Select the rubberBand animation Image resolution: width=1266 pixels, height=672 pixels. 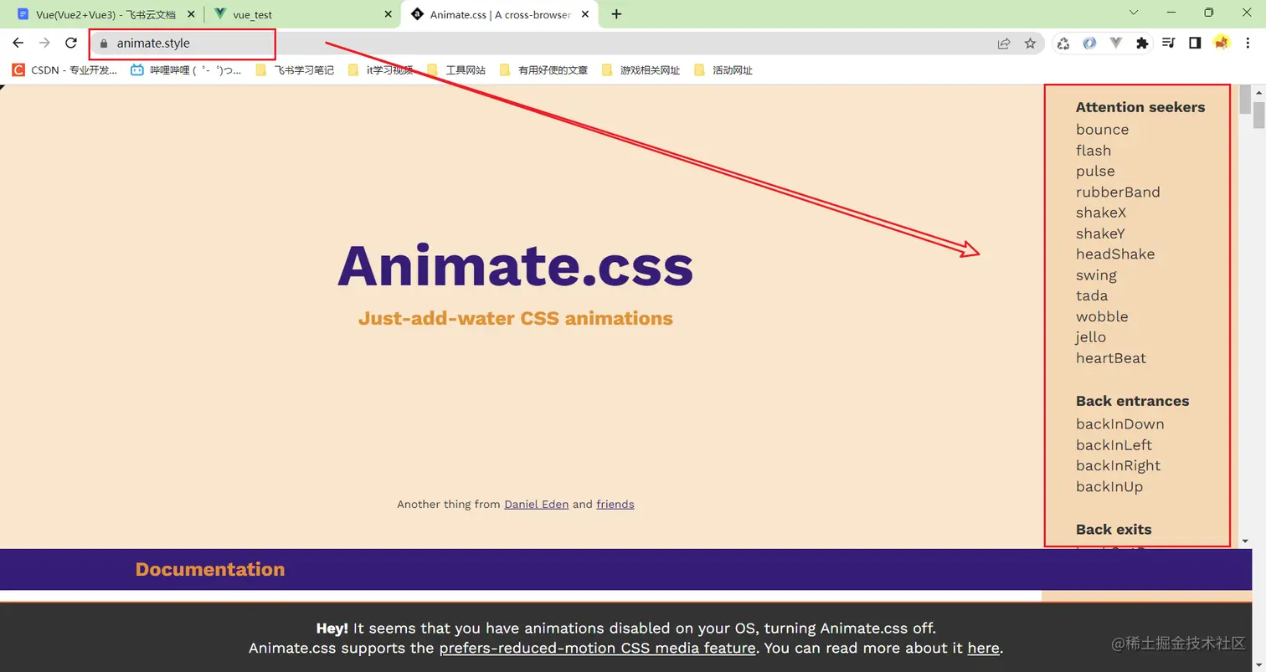[1118, 192]
